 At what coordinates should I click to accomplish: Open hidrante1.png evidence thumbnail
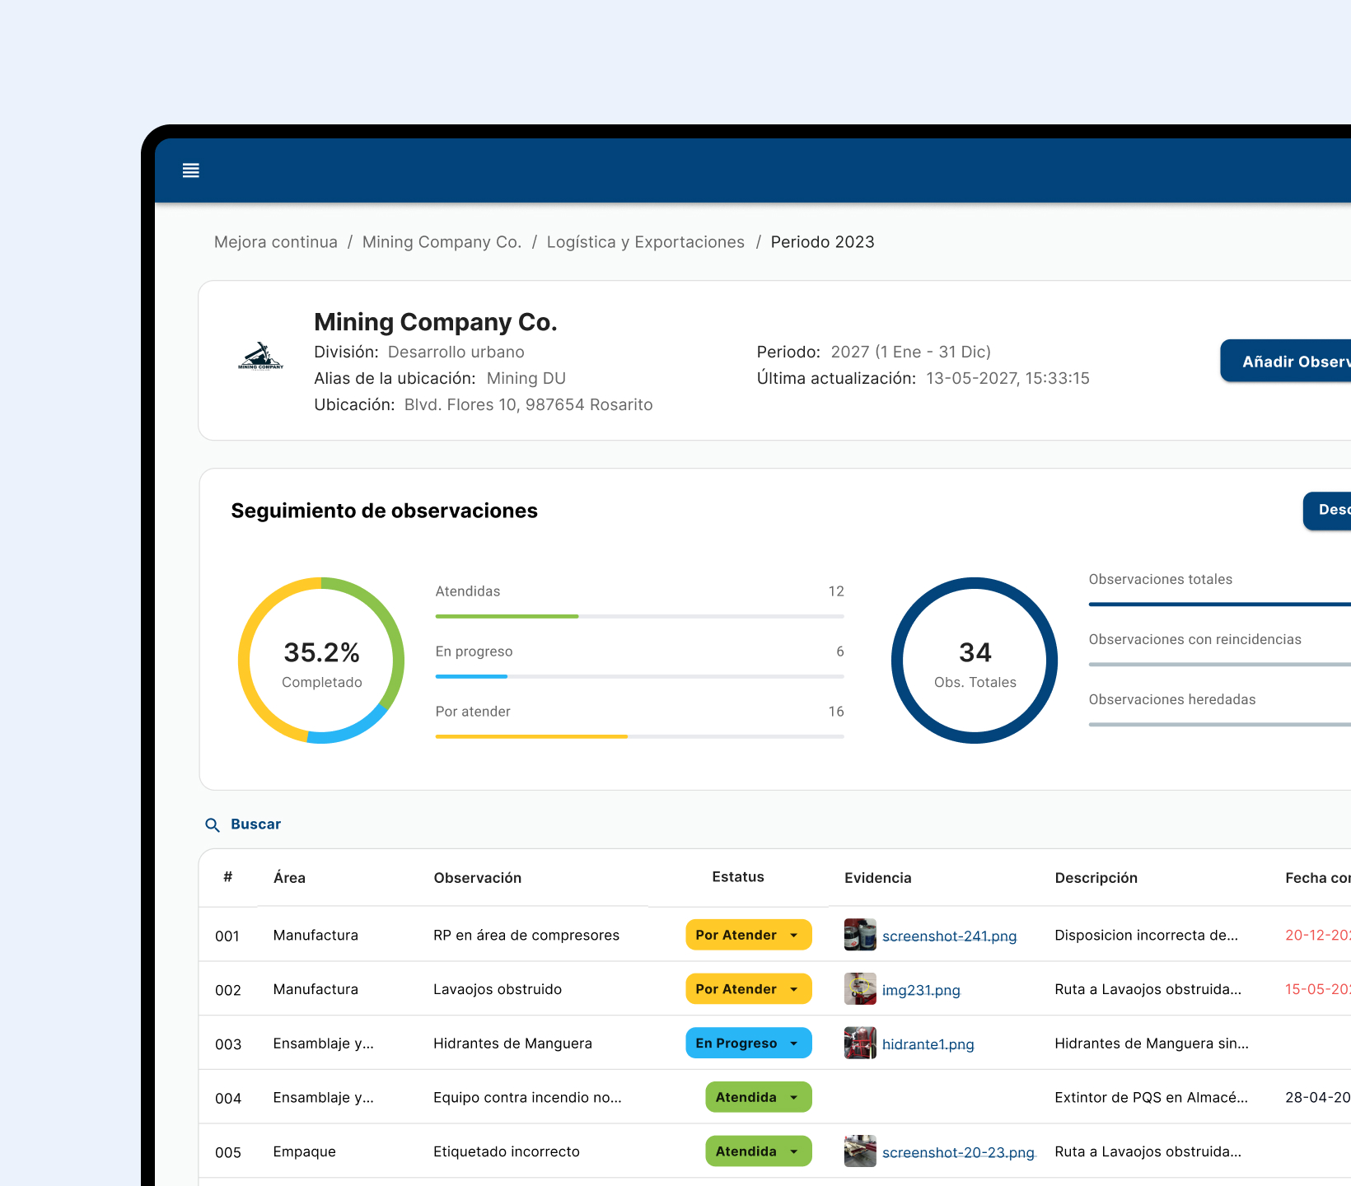pyautogui.click(x=860, y=1043)
